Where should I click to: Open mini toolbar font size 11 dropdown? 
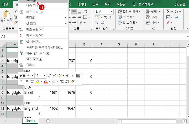click(44, 76)
